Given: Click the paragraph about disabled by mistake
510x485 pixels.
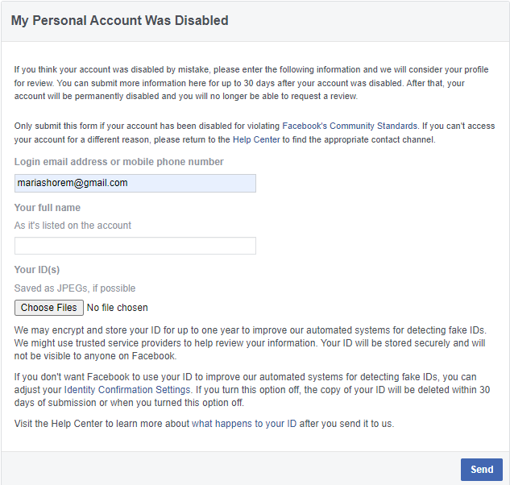Looking at the screenshot, I should click(251, 83).
